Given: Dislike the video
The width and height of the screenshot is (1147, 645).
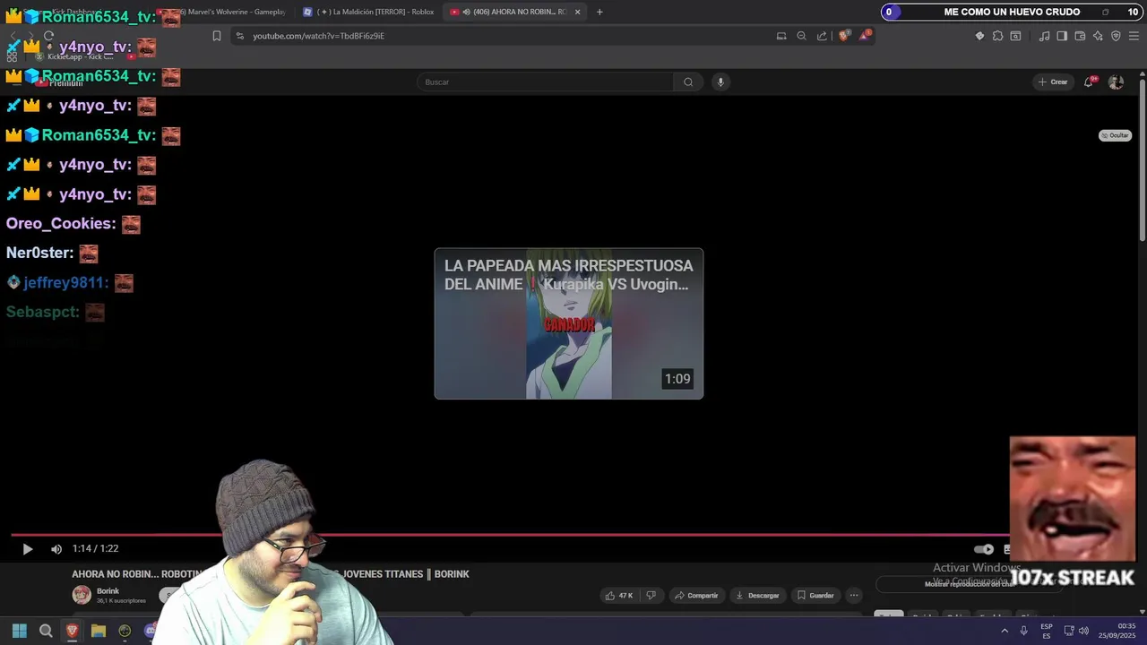Looking at the screenshot, I should (651, 596).
